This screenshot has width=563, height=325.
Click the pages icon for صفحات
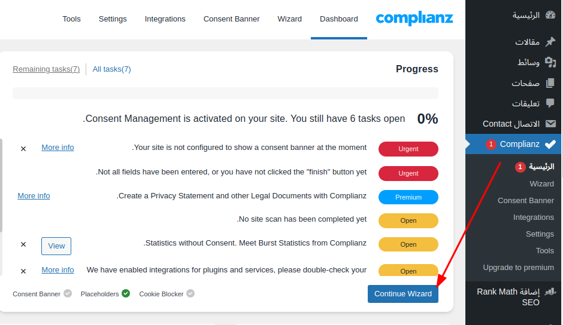tap(550, 83)
